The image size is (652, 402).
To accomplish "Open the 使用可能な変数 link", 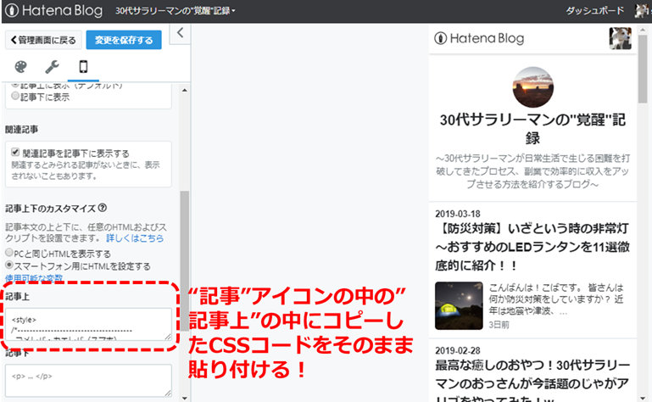I will tap(34, 277).
